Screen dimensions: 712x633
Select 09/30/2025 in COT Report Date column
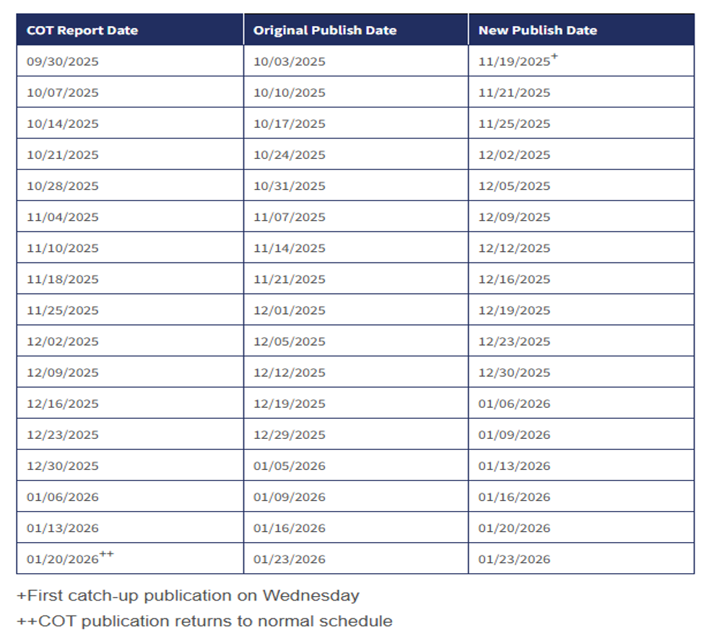point(63,61)
